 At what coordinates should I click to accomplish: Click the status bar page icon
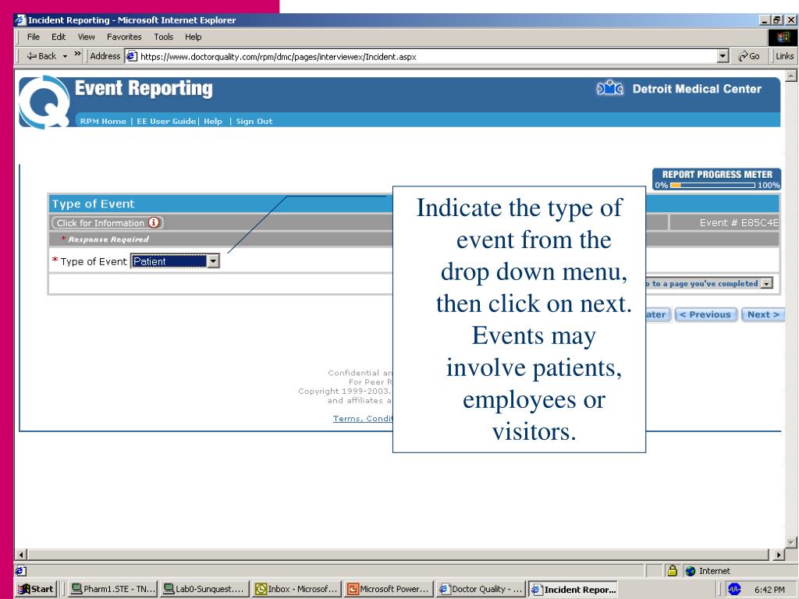click(x=21, y=571)
